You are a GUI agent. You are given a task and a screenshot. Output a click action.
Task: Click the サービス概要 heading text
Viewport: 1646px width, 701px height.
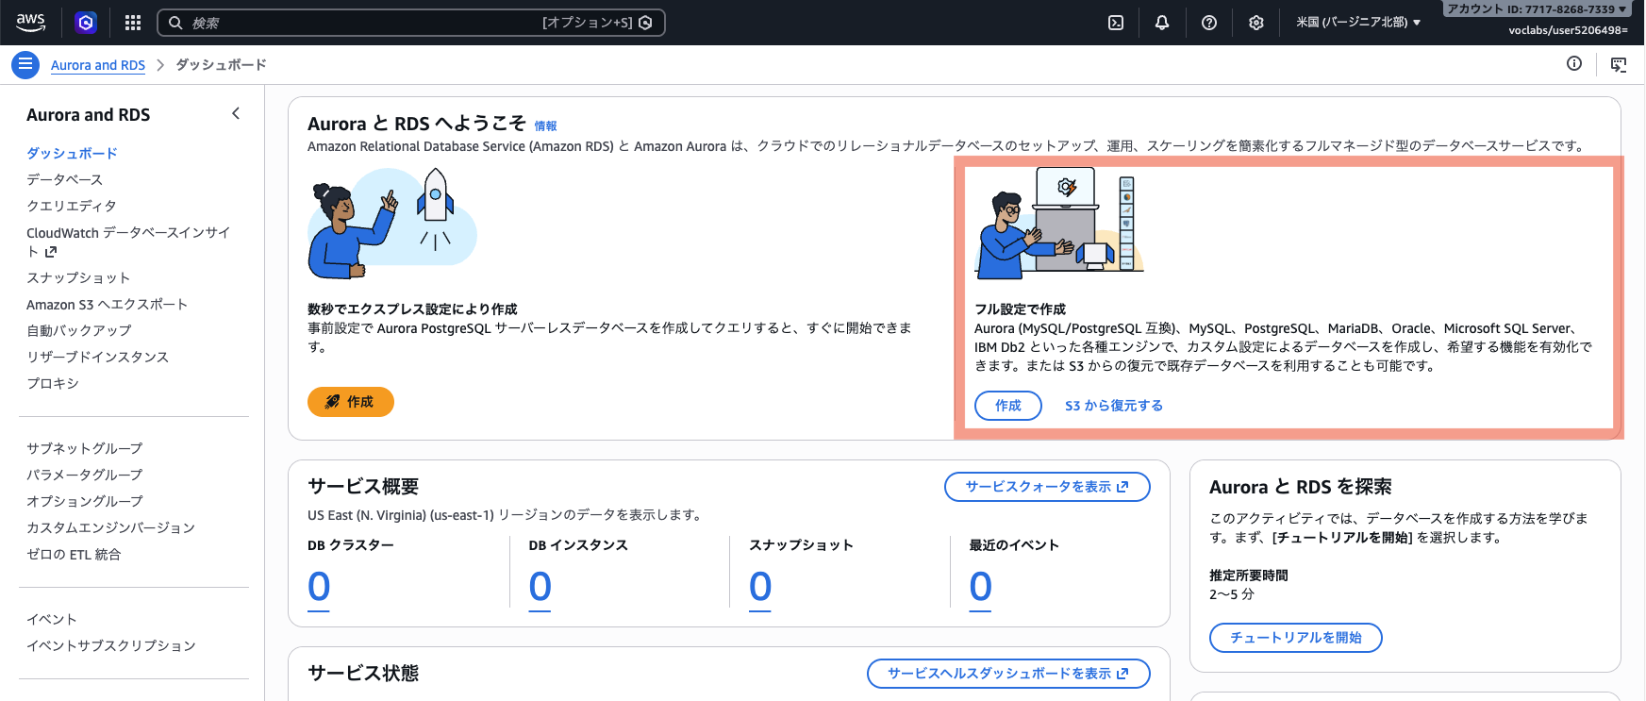click(363, 487)
